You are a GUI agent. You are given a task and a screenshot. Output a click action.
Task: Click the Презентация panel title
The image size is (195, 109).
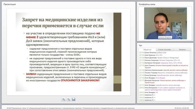tap(9, 4)
